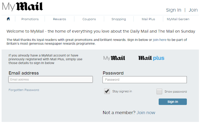Click the Mail plus logo
Screen dimensions: 200x123
point(151,58)
